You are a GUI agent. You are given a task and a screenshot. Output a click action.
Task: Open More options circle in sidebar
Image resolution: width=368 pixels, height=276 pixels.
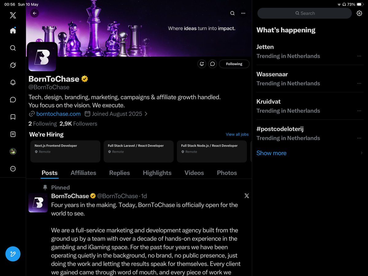[x=13, y=169]
